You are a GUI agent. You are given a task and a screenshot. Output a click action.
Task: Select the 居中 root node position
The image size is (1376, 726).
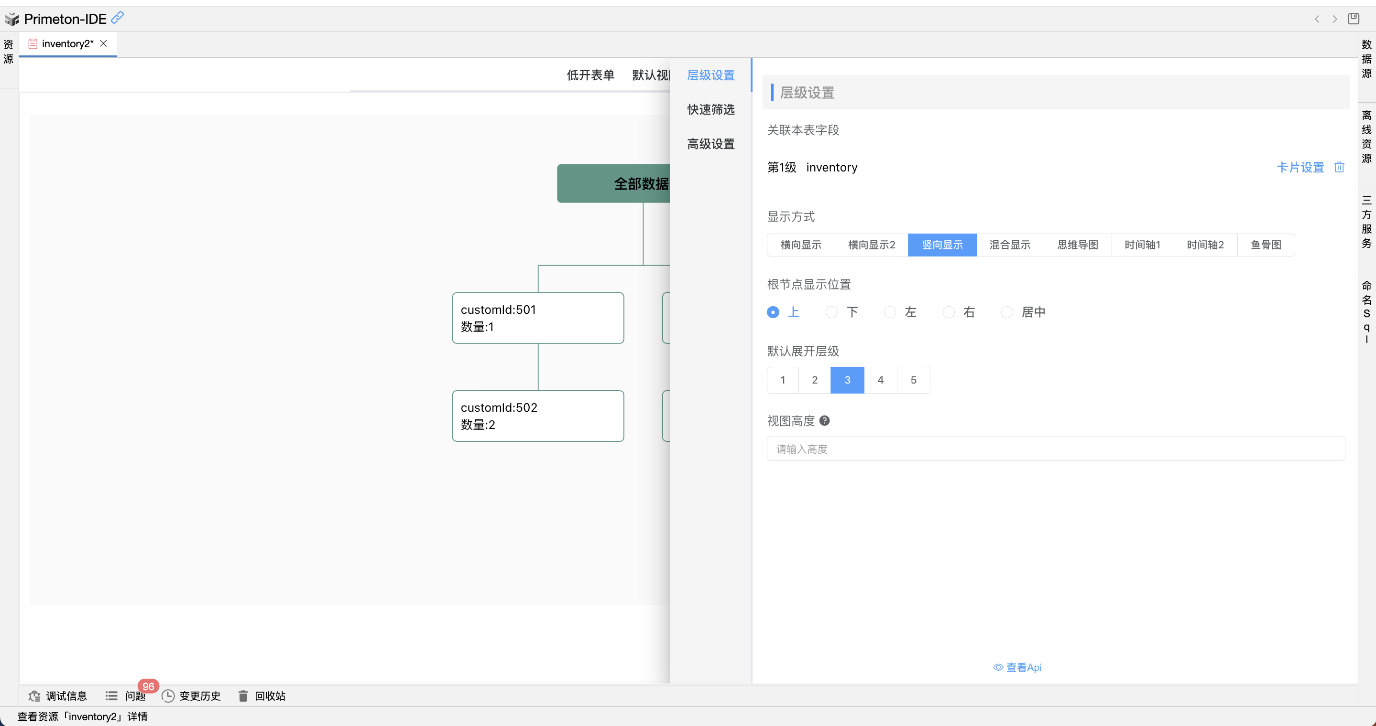[x=1007, y=312]
